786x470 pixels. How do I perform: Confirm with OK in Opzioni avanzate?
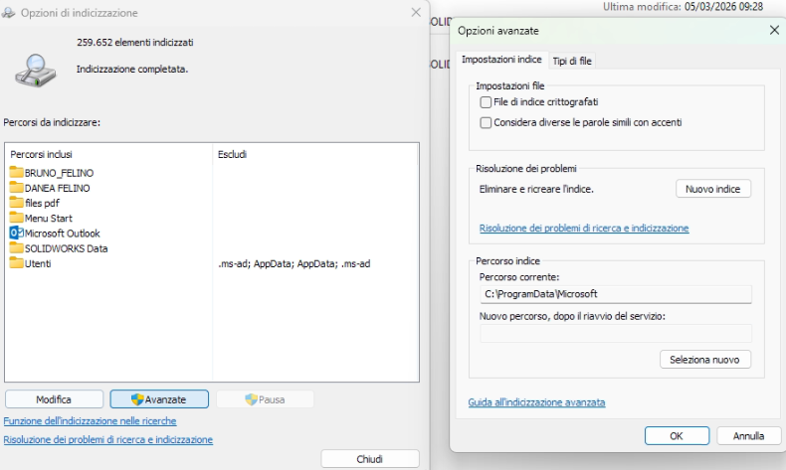[677, 436]
